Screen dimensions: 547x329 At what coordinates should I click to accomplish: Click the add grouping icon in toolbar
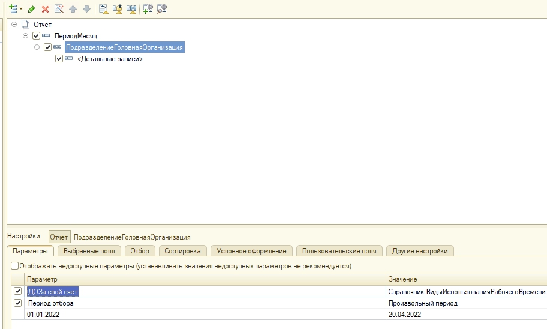pos(13,9)
